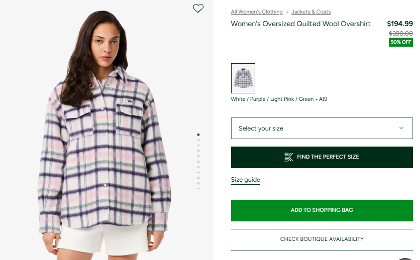420x260 pixels.
Task: Jump to the third image pagination dot
Action: (198, 146)
